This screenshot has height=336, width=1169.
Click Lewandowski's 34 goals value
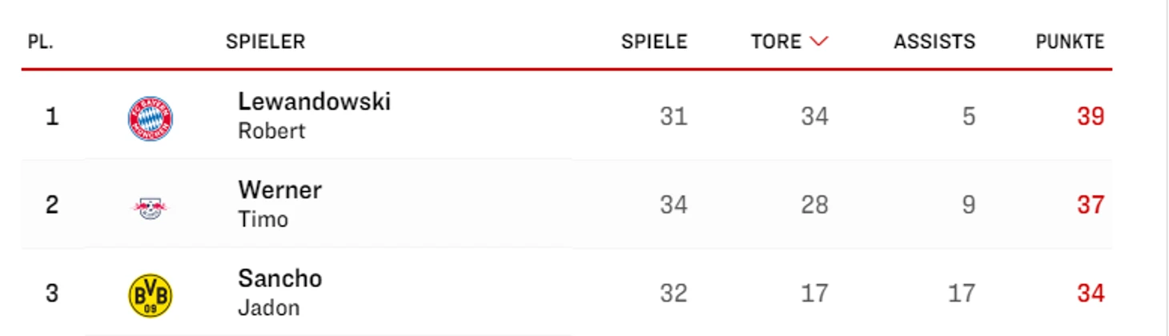(x=814, y=117)
